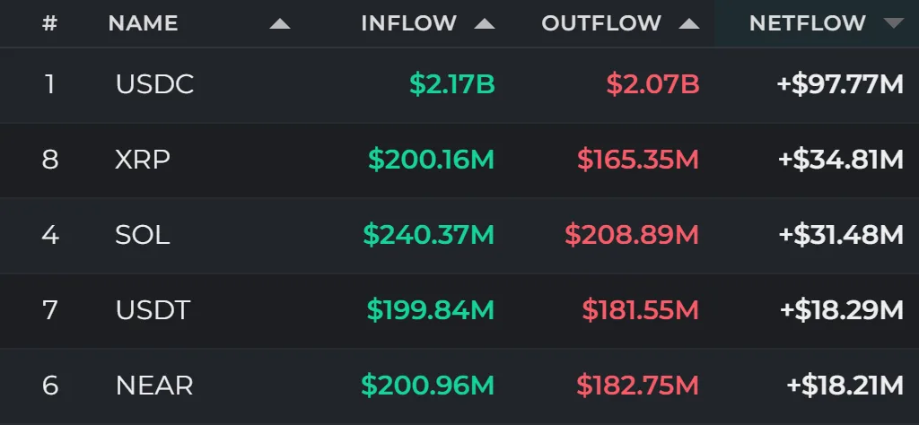
Task: Click rank number 8 in XRP row
Action: point(50,160)
